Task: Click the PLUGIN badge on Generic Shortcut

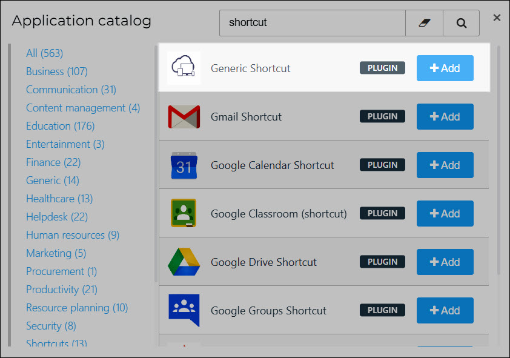Action: tap(383, 68)
